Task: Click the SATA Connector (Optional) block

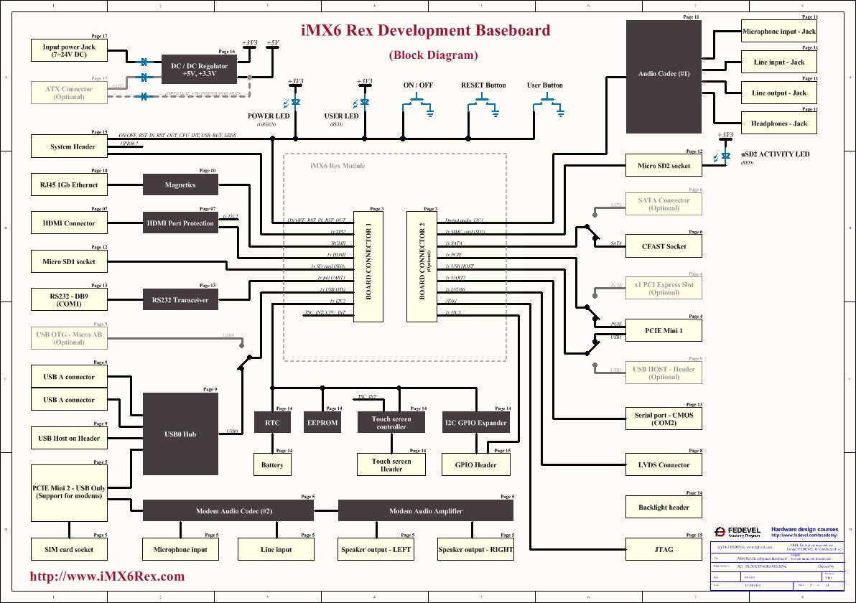Action: [664, 204]
